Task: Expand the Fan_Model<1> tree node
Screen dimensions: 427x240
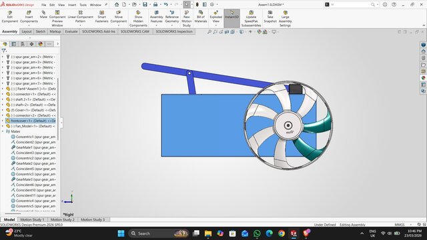Action: pyautogui.click(x=3, y=126)
